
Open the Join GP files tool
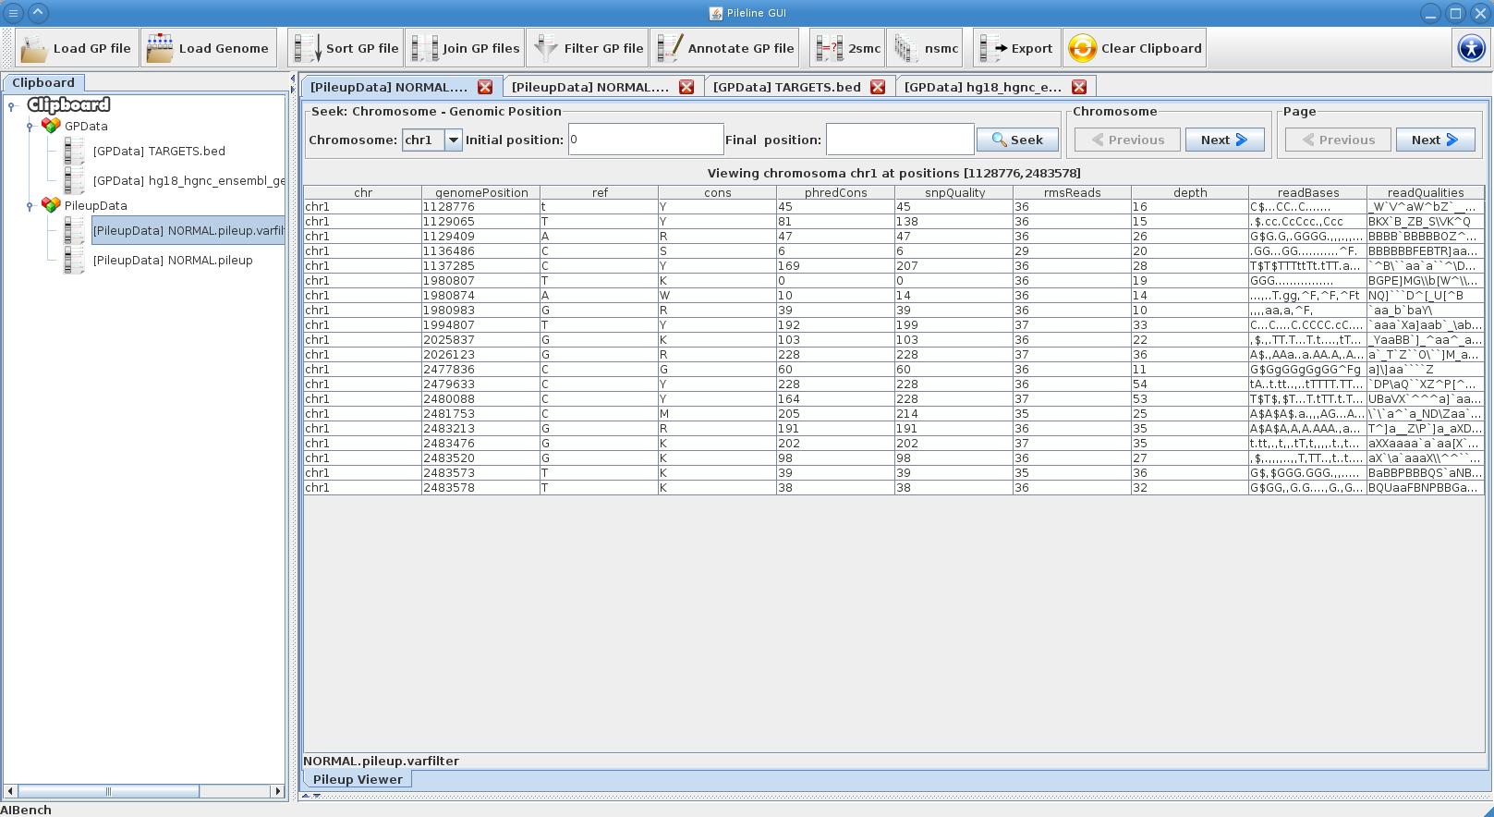click(x=465, y=48)
